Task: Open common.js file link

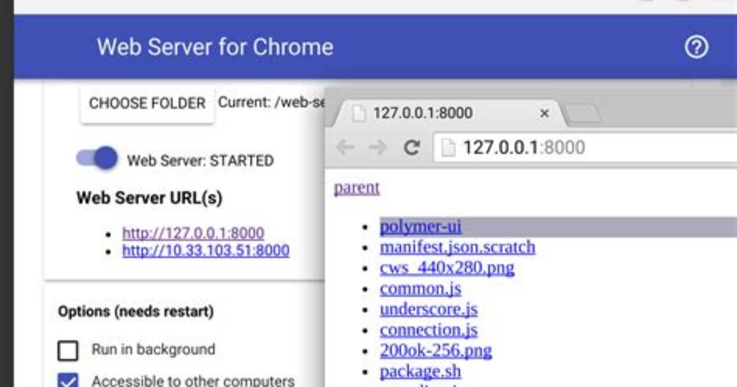Action: 420,289
